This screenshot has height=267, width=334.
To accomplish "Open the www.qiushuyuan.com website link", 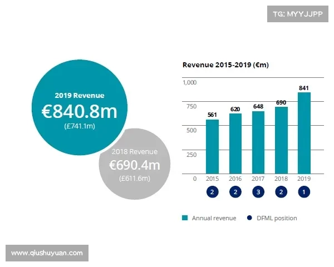I will 47,253.
